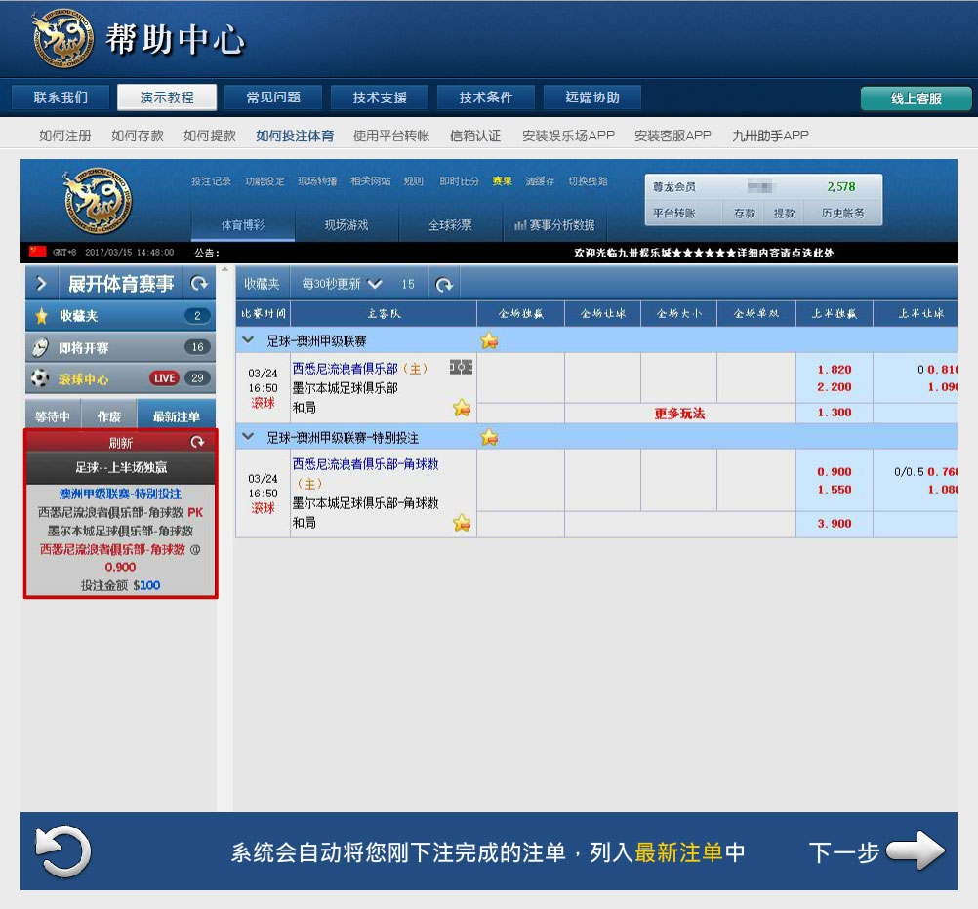Image resolution: width=978 pixels, height=909 pixels.
Task: Click the star icon on 足球-澳洲甲级联赛 header
Action: [x=489, y=340]
